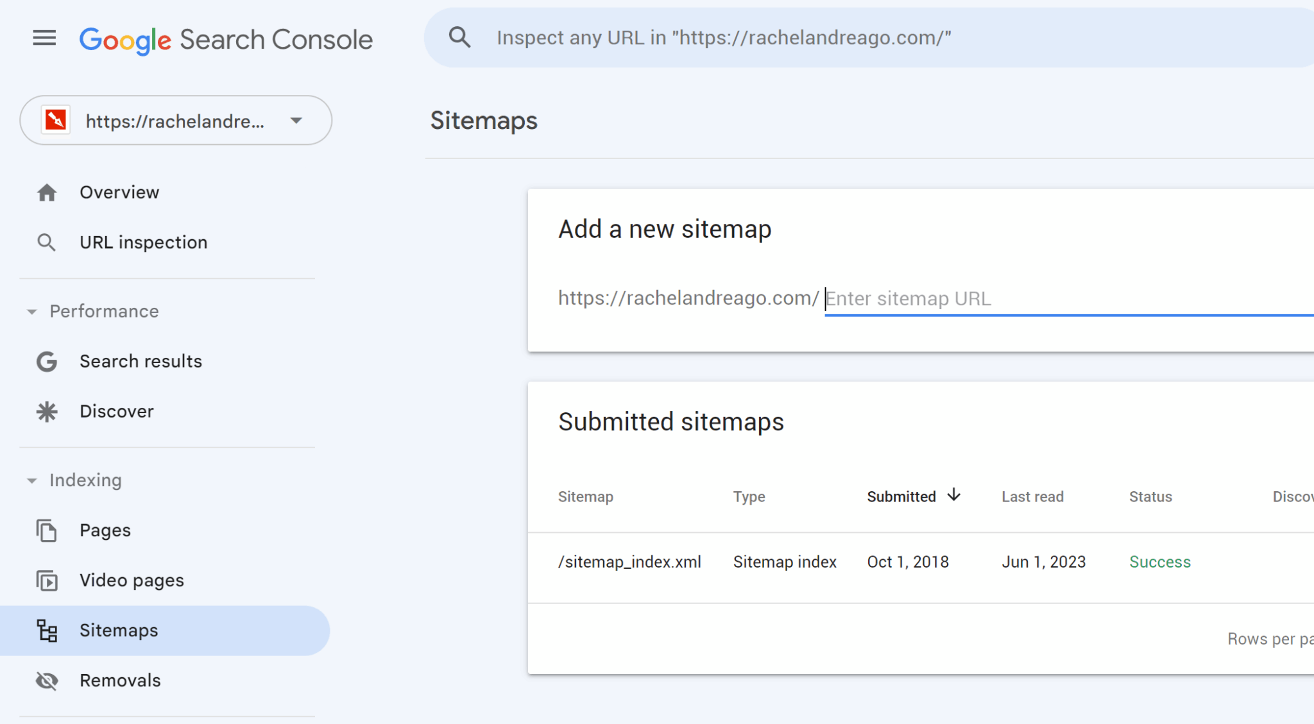Click the Submitted column sort arrow
Viewport: 1314px width, 724px height.
pyautogui.click(x=954, y=495)
